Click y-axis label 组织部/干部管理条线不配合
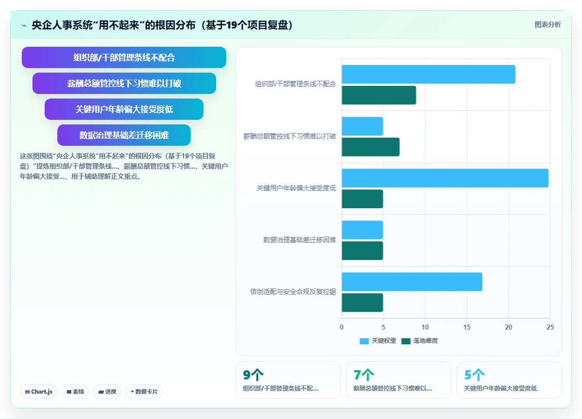 click(295, 84)
